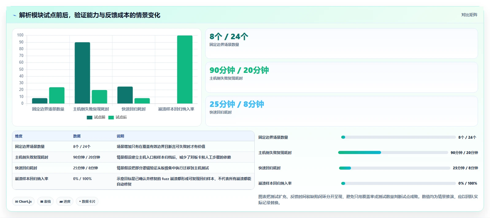The image size is (490, 218).
Task: Click the 主机侧失败复现耗时 table row label
Action: point(32,157)
